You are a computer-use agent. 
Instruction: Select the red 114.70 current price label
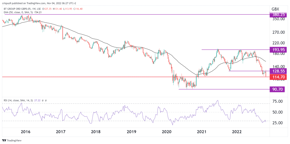[x=278, y=77]
